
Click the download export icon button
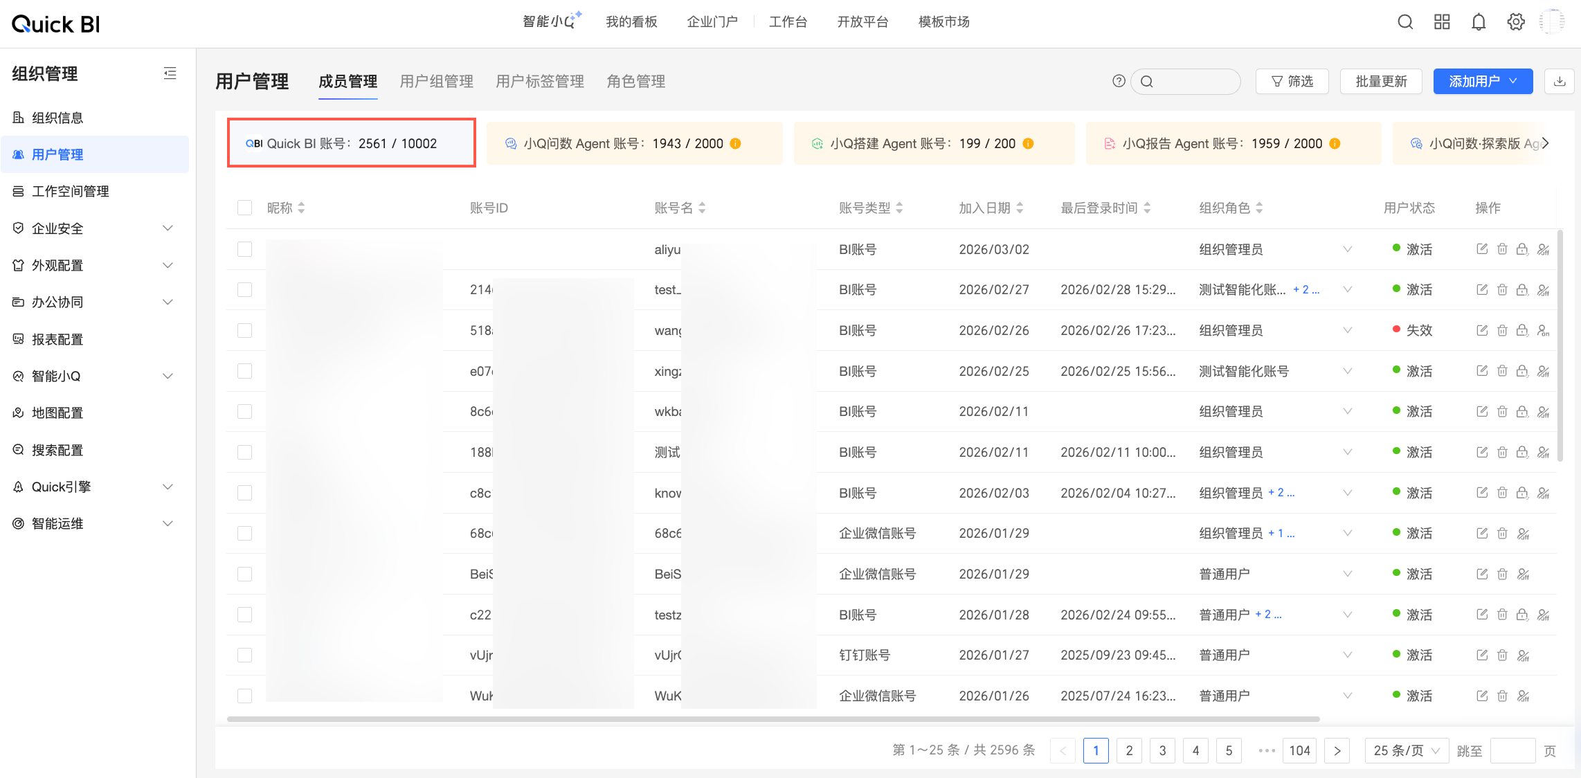click(x=1560, y=81)
